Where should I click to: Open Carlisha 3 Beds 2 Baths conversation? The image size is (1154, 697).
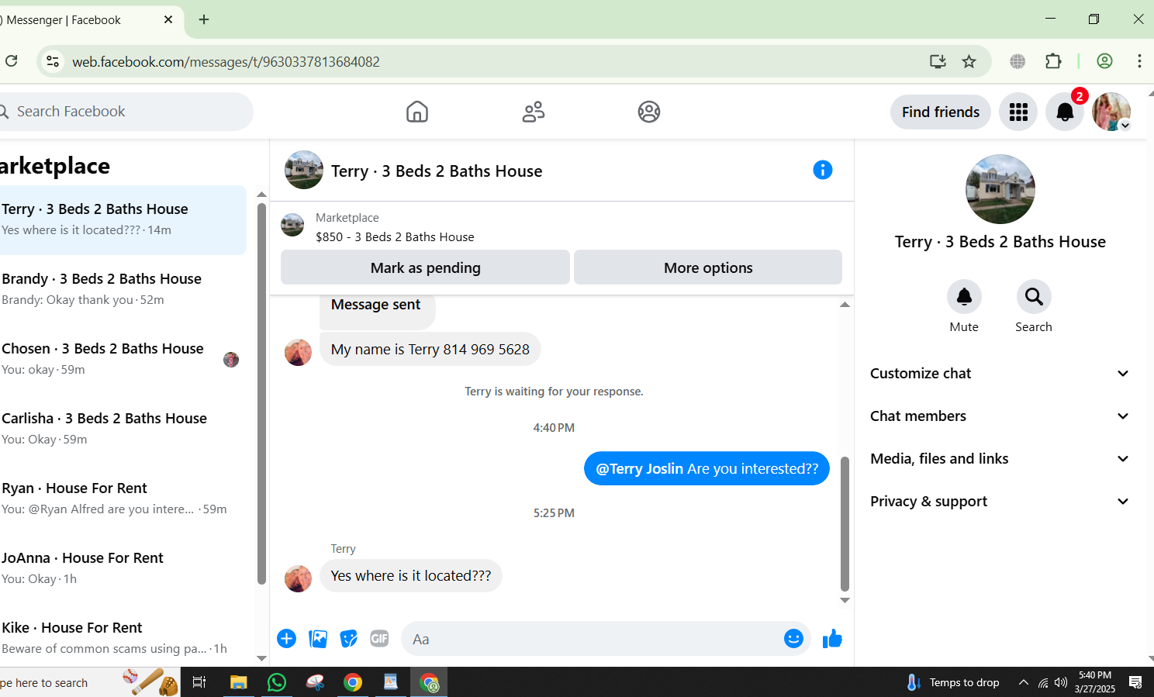(122, 429)
